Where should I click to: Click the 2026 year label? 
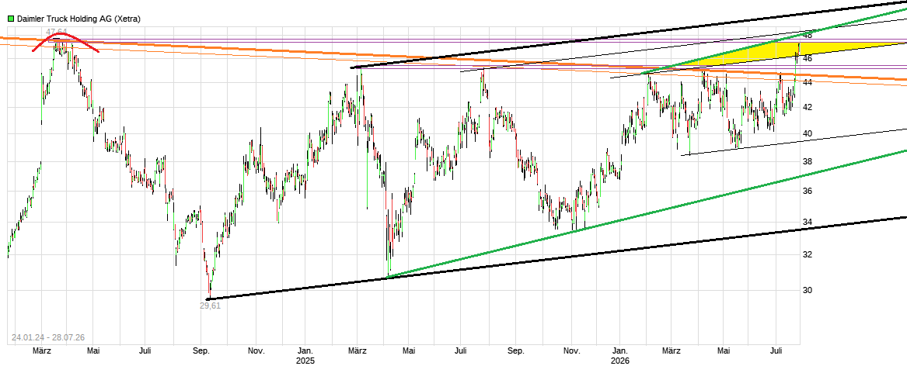coord(619,360)
